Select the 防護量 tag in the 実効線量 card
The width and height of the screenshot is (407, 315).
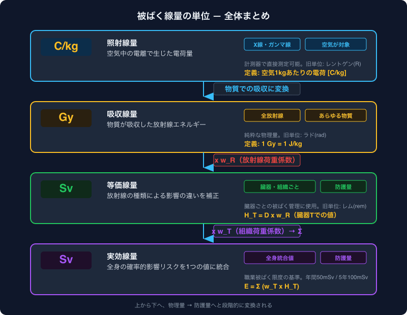tap(343, 258)
